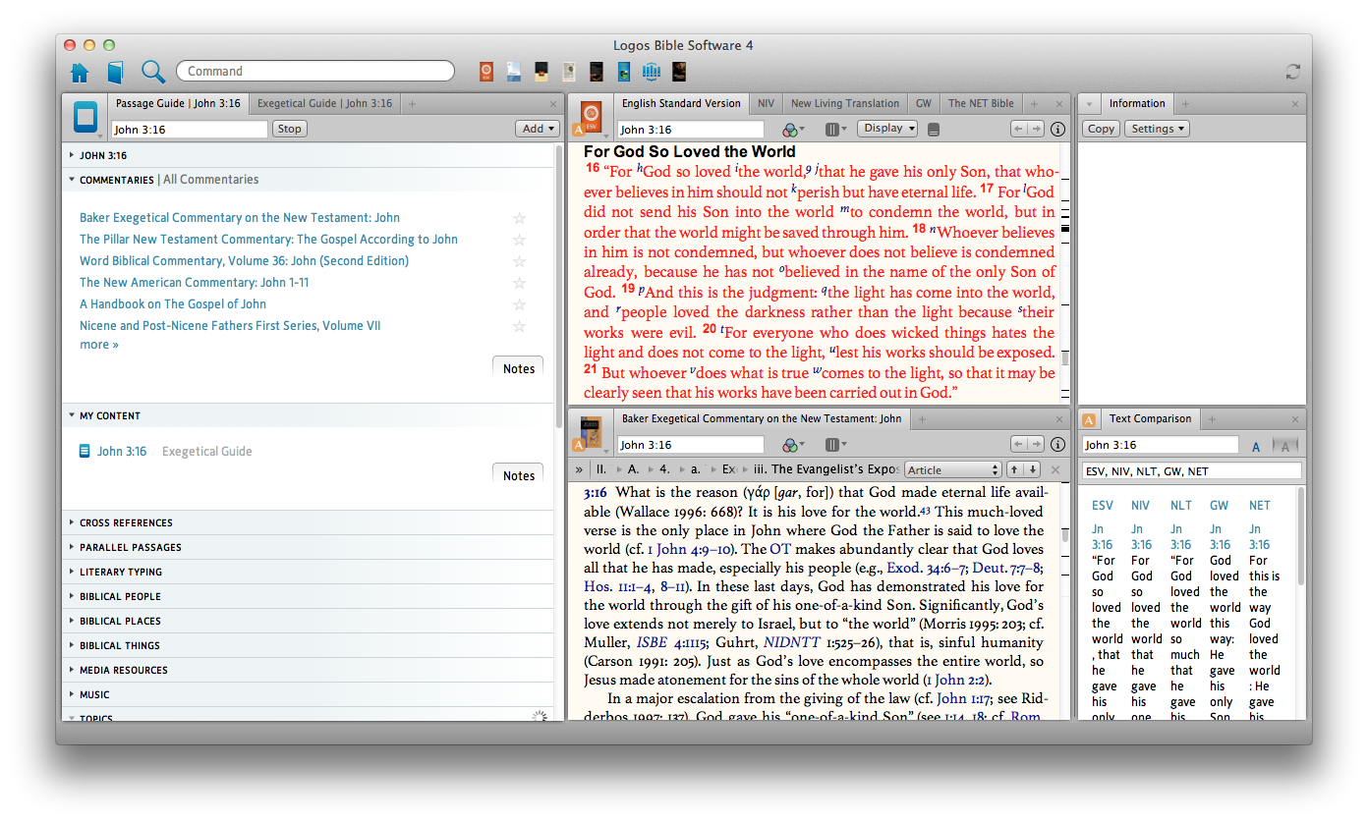Open the ESV resource information icon

coord(1058,129)
